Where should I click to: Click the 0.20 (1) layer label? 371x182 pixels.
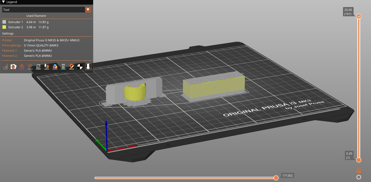tap(349, 155)
